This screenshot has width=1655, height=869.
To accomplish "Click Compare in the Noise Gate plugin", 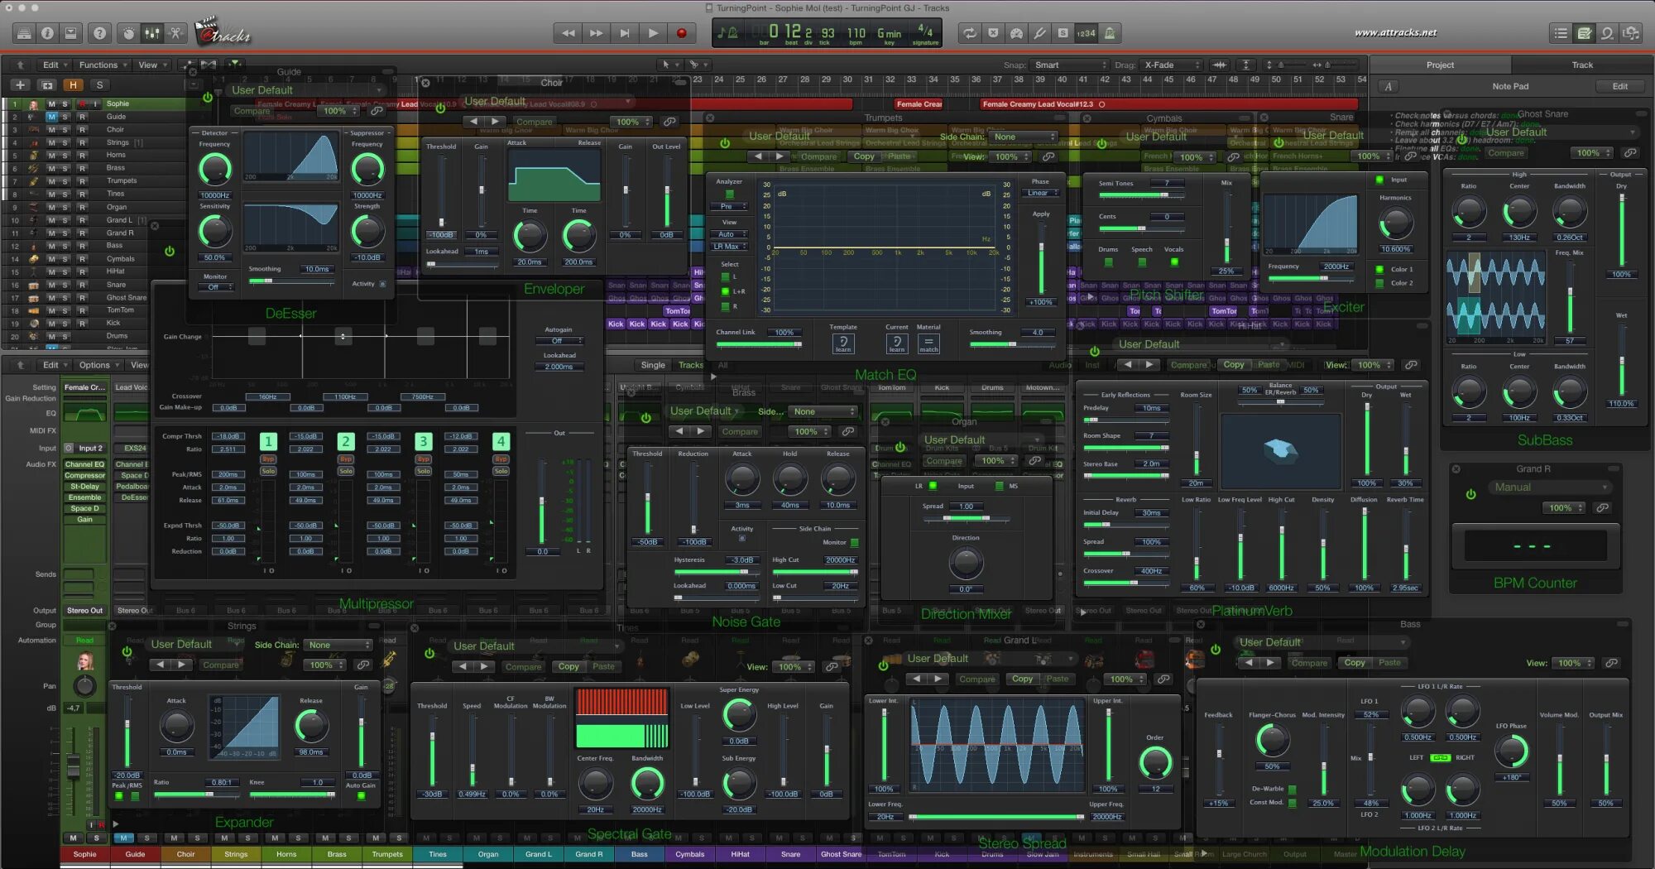I will (740, 431).
